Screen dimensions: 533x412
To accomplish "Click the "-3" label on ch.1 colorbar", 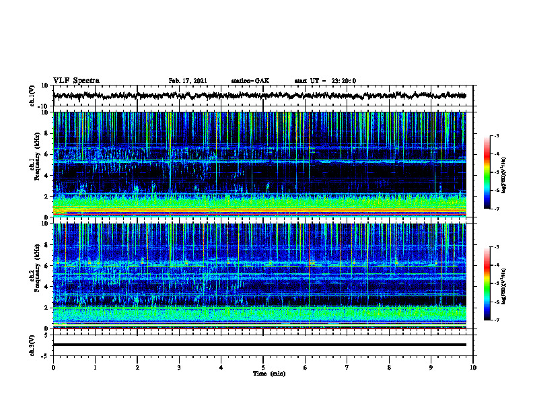I will click(x=497, y=136).
